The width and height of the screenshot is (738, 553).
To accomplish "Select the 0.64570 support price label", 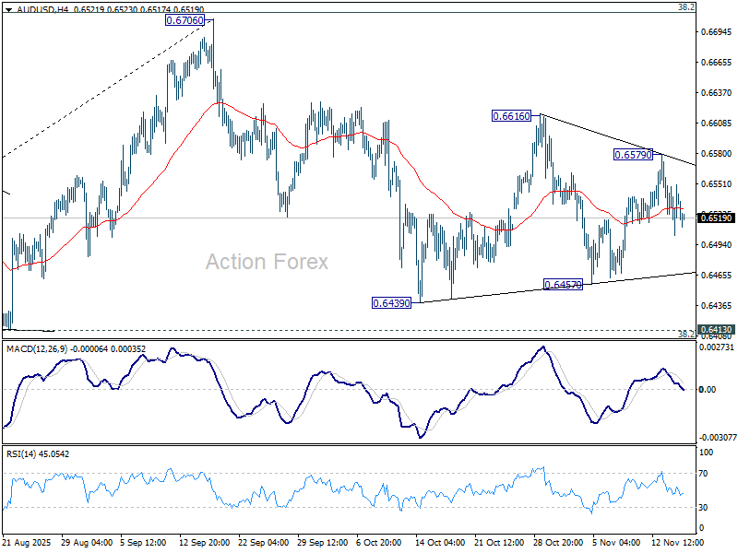I will 564,285.
